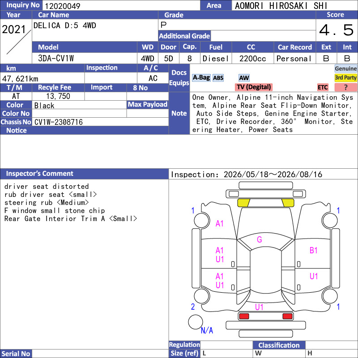
Task: Click the A.Bag equipment badge
Action: [x=201, y=78]
